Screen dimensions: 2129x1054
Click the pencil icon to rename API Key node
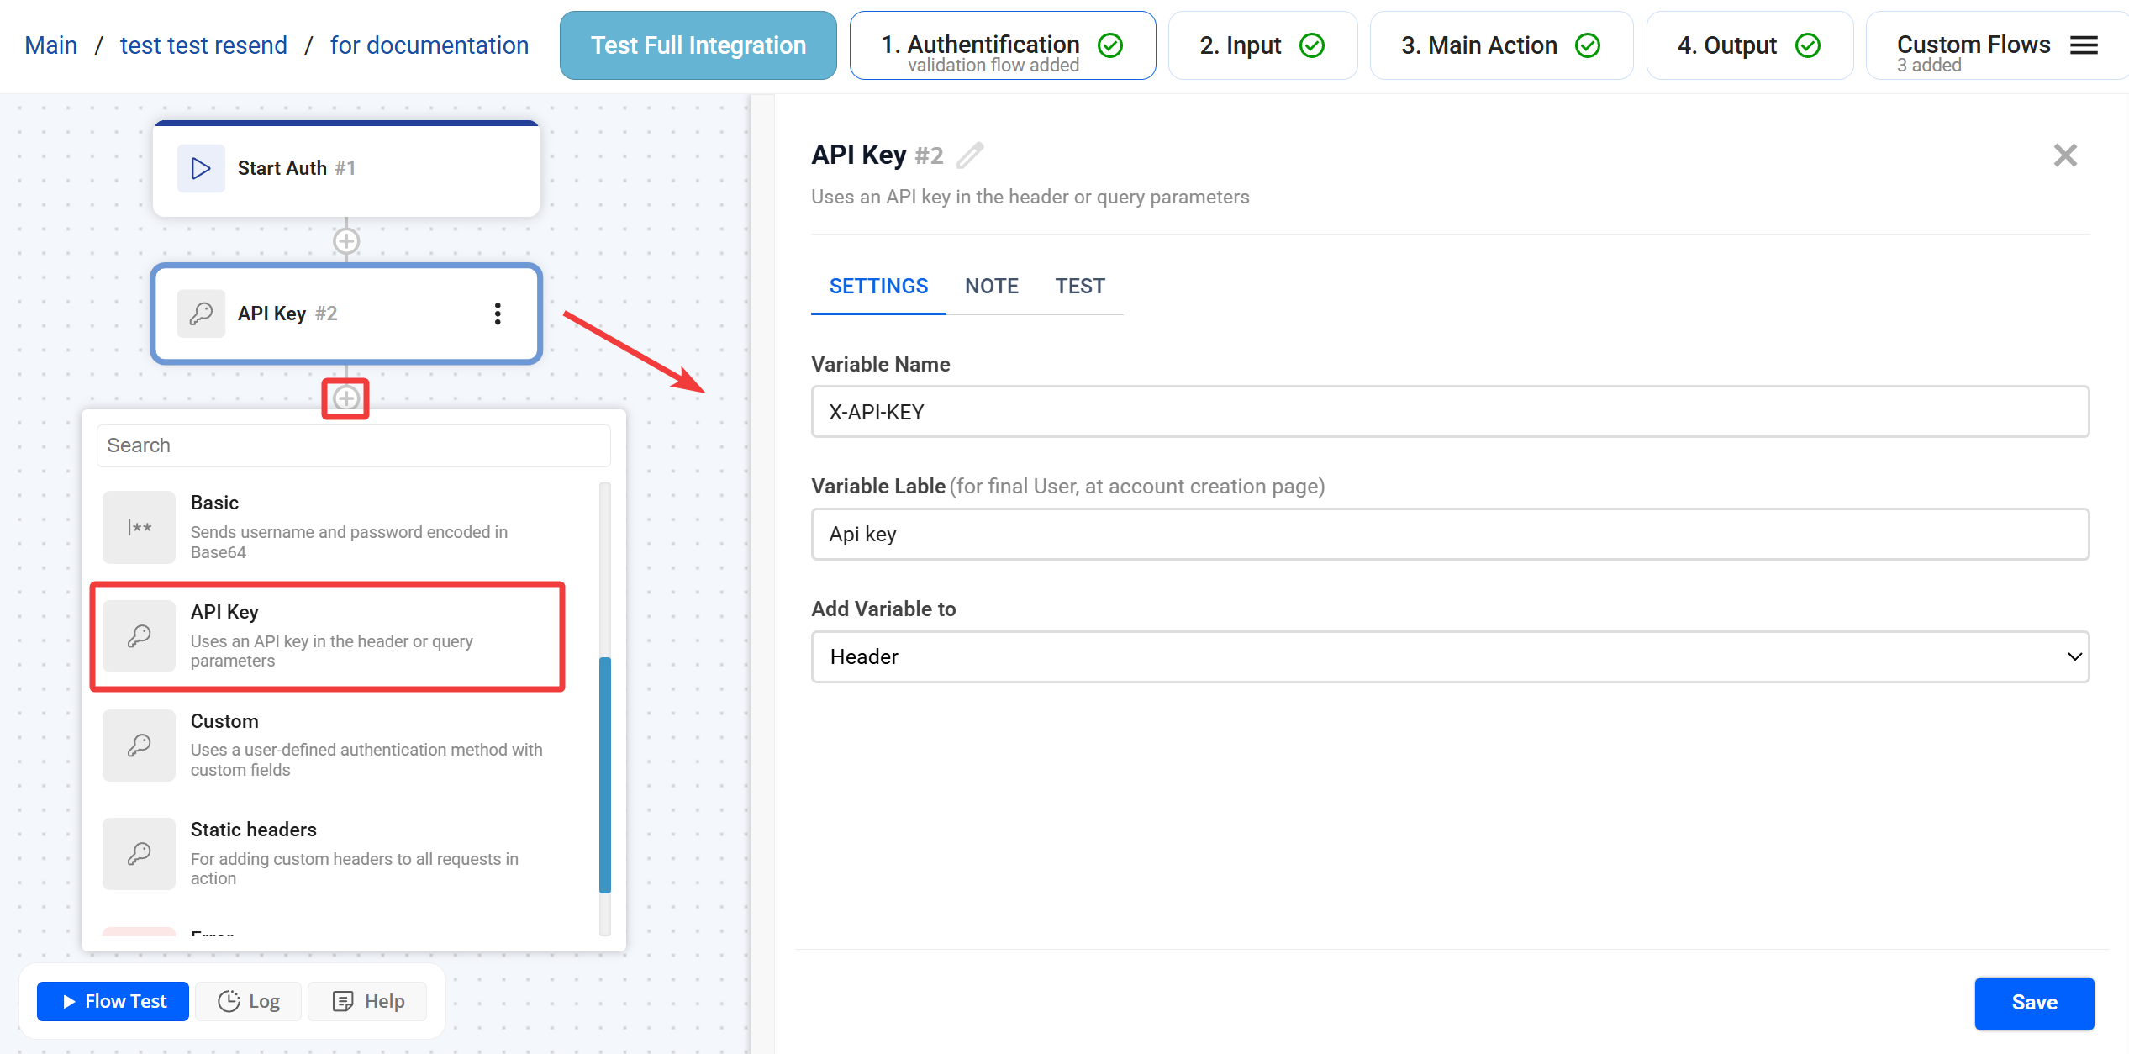[970, 155]
